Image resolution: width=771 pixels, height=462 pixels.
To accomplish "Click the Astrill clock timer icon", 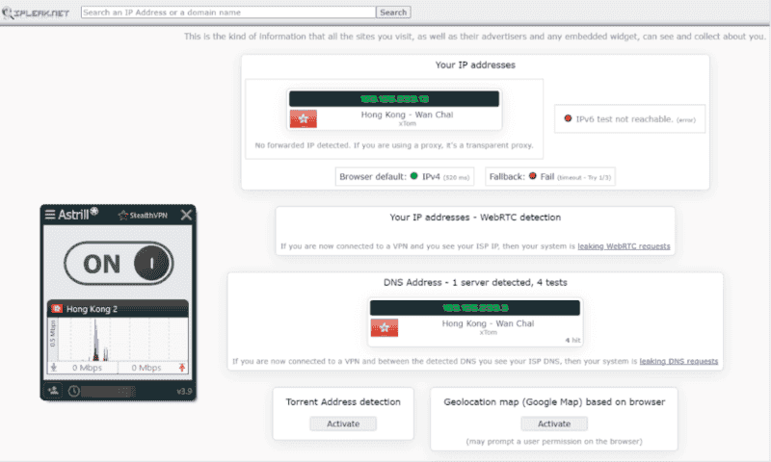I will [x=74, y=392].
